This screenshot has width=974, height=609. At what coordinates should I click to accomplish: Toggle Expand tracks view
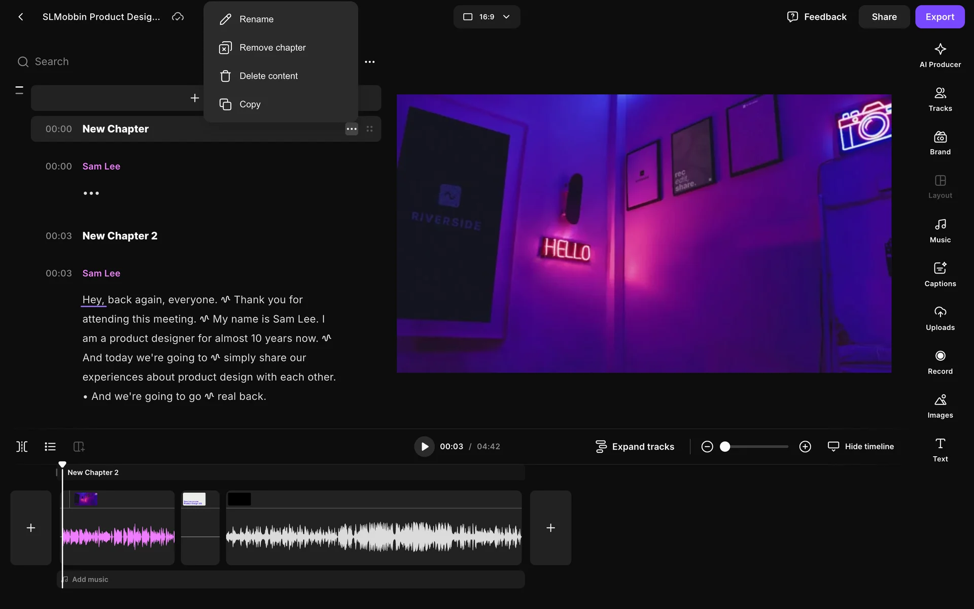[635, 447]
